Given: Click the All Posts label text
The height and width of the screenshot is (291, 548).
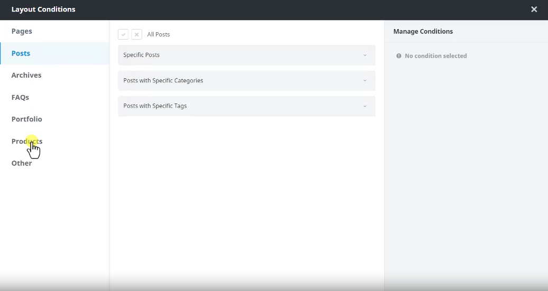Looking at the screenshot, I should [x=159, y=34].
